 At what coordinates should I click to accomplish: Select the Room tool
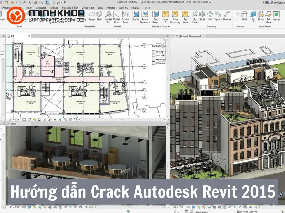coord(135,16)
